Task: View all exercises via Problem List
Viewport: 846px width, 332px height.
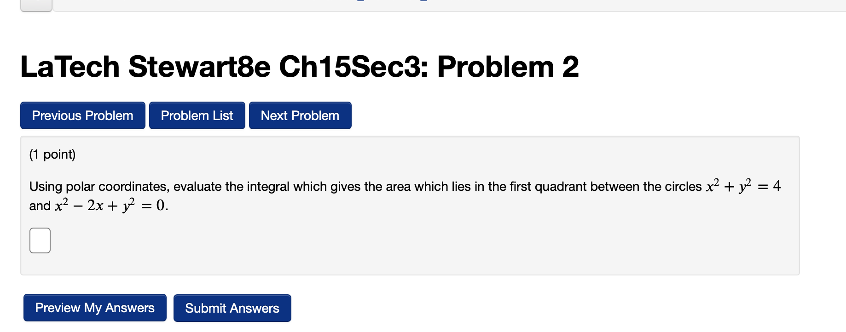Action: (197, 115)
